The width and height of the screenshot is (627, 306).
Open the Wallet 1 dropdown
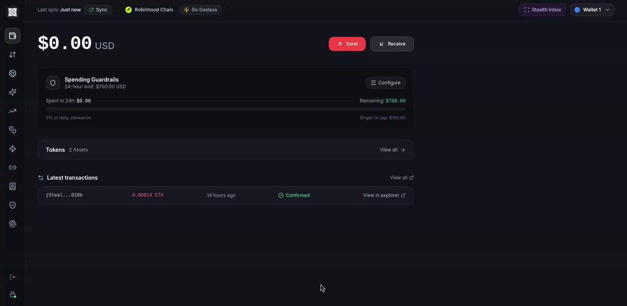[592, 10]
